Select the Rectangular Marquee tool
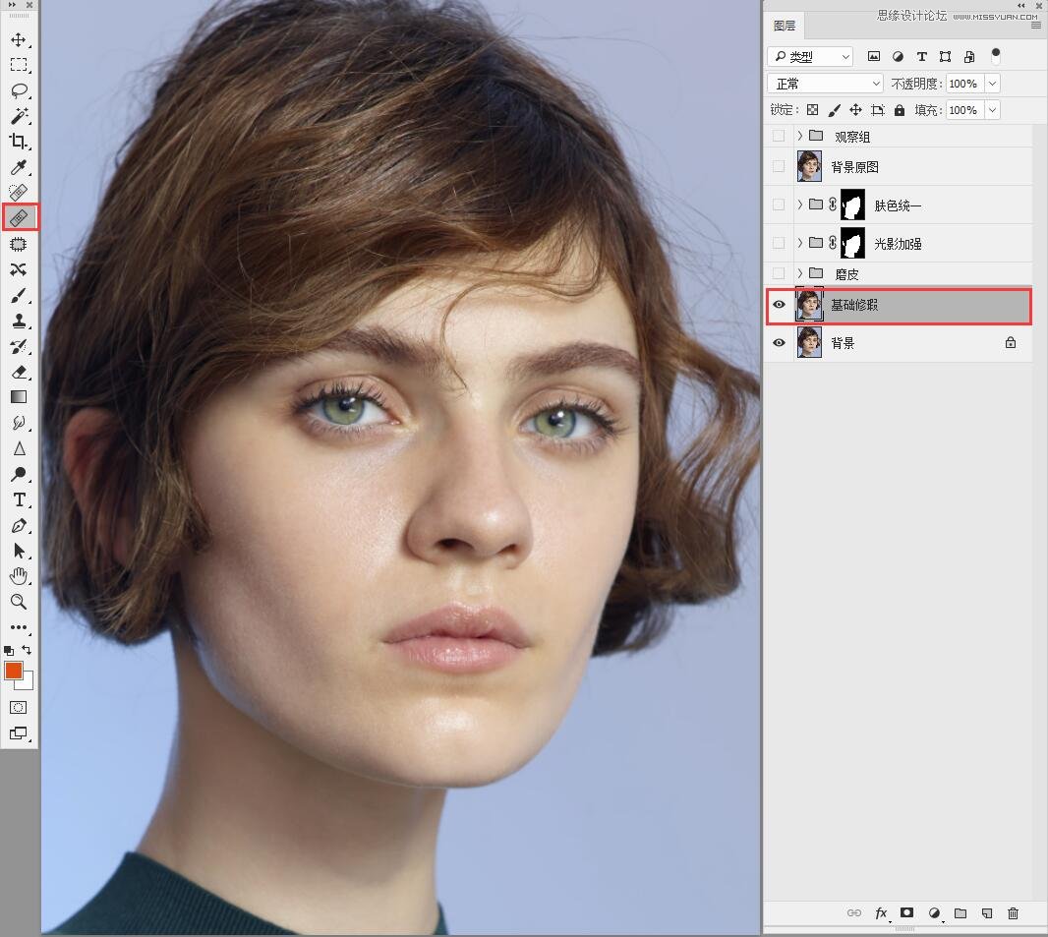Image resolution: width=1048 pixels, height=937 pixels. [x=19, y=65]
